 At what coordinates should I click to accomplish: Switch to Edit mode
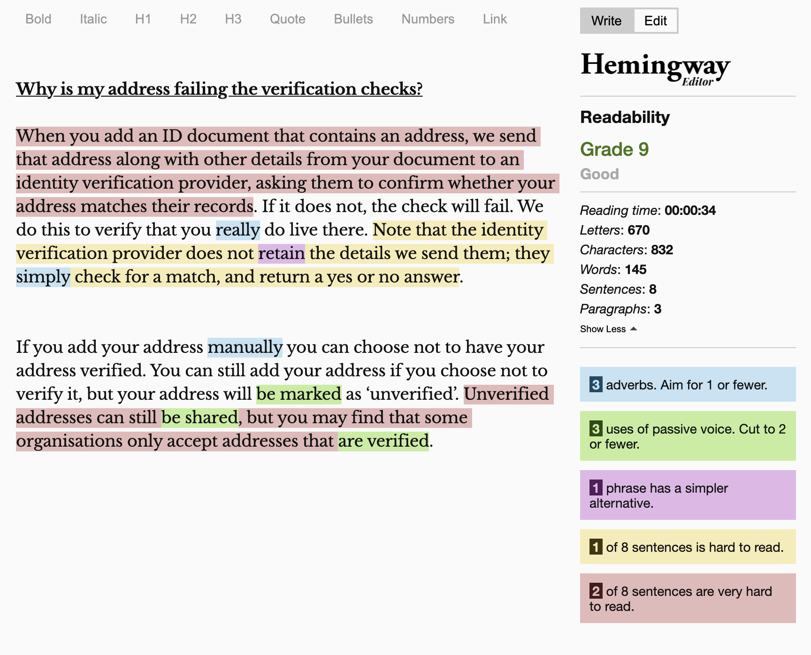[x=656, y=21]
